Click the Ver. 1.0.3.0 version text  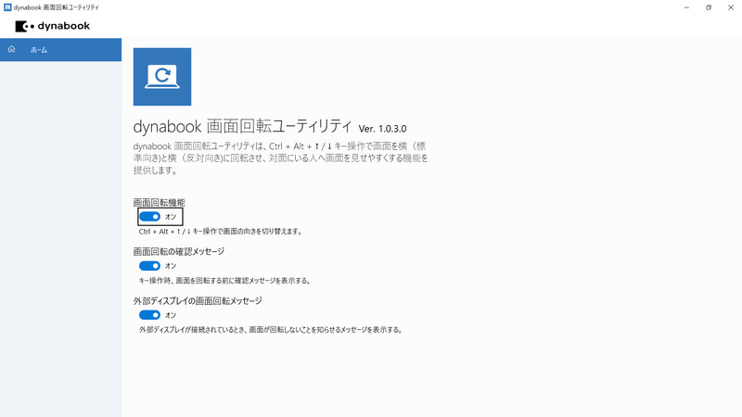click(382, 129)
